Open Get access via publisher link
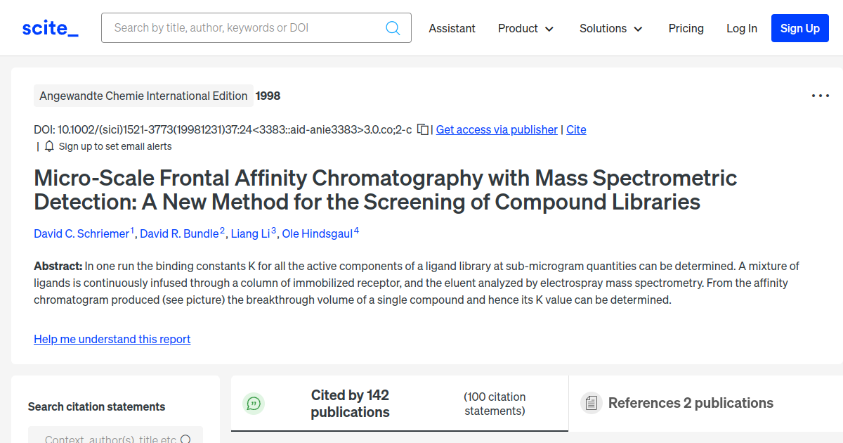This screenshot has height=443, width=843. coord(497,129)
